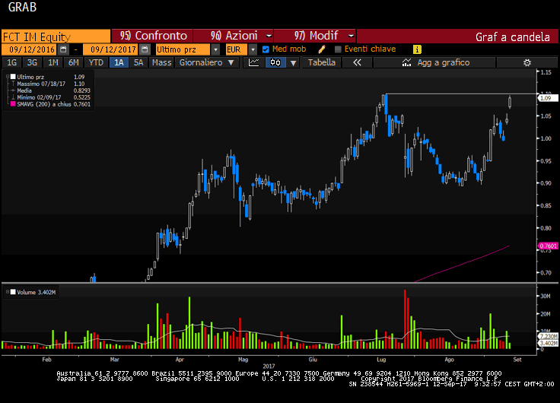Select the candlestick chart type icon
The width and height of the screenshot is (560, 403).
tap(275, 63)
